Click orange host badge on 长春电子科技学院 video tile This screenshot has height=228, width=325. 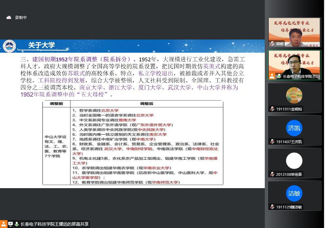click(x=272, y=76)
